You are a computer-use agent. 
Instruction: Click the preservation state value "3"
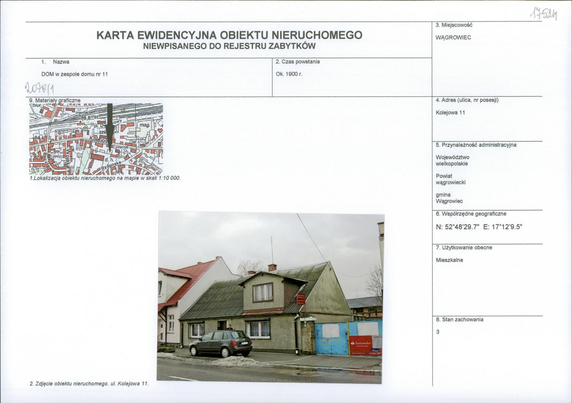coord(438,332)
